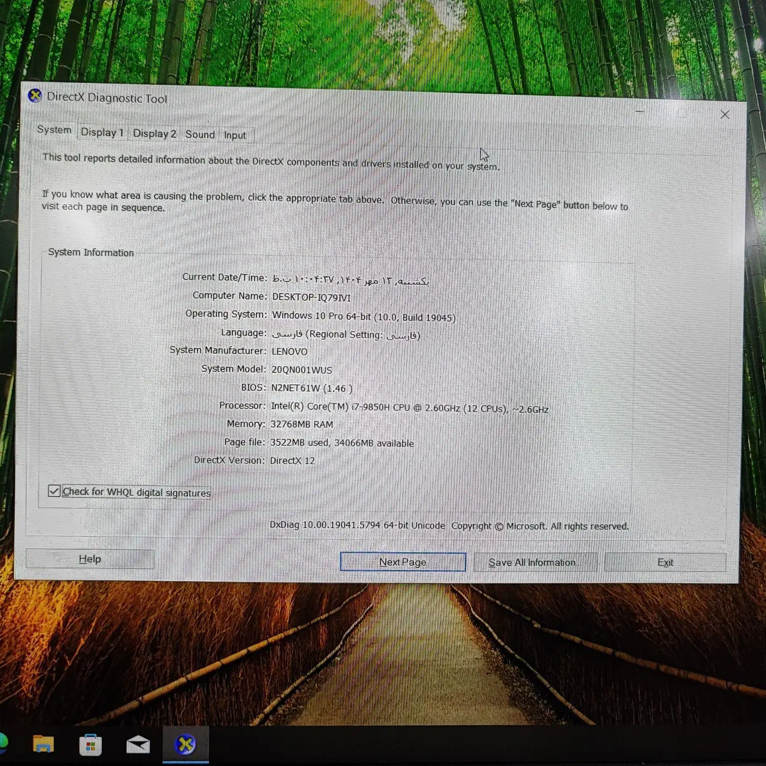The width and height of the screenshot is (766, 766).
Task: Switch to the Display 1 tab
Action: coord(102,132)
